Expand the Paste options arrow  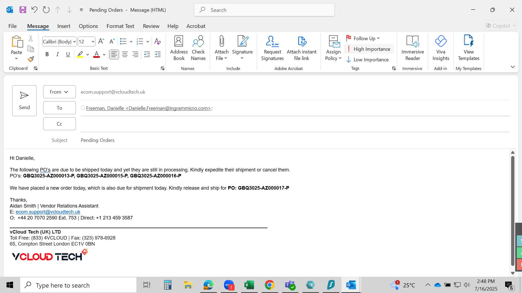pos(16,59)
